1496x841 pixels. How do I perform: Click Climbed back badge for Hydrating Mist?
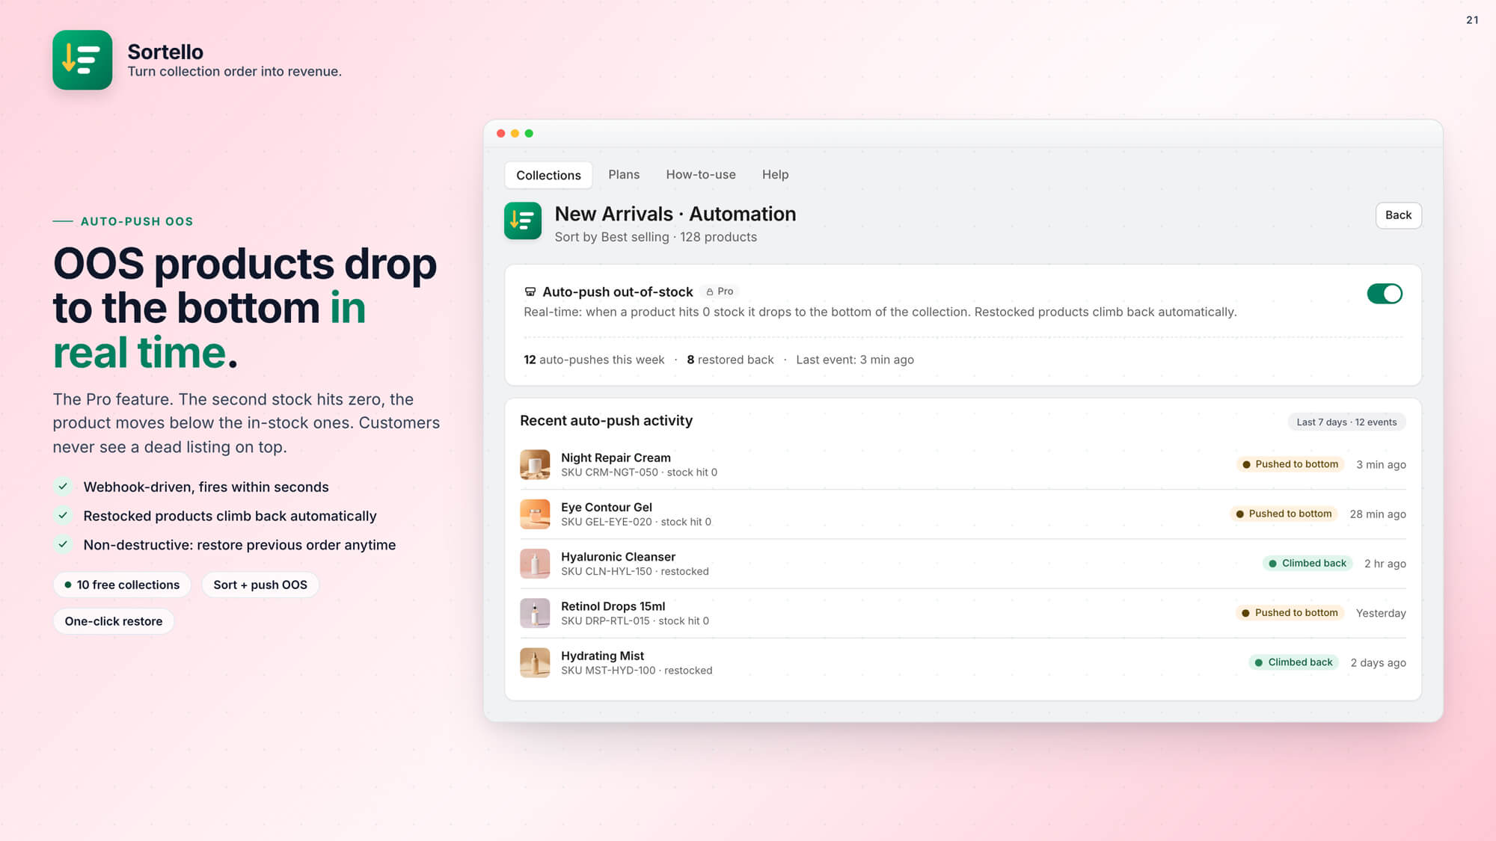point(1293,662)
